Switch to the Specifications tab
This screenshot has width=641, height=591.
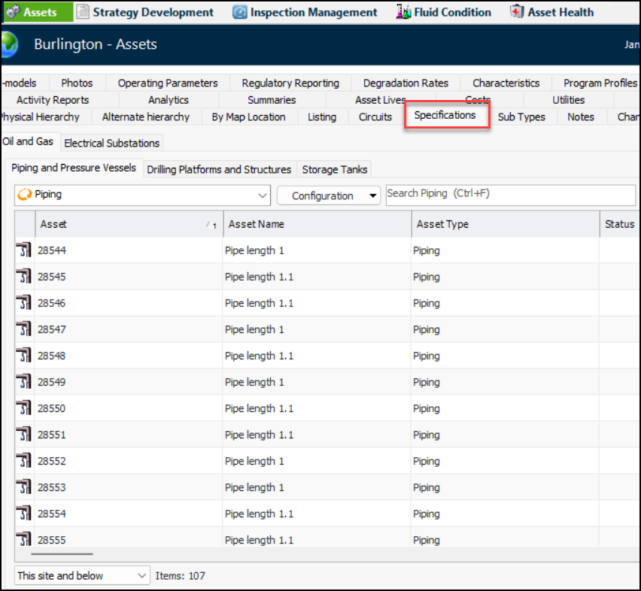[445, 116]
